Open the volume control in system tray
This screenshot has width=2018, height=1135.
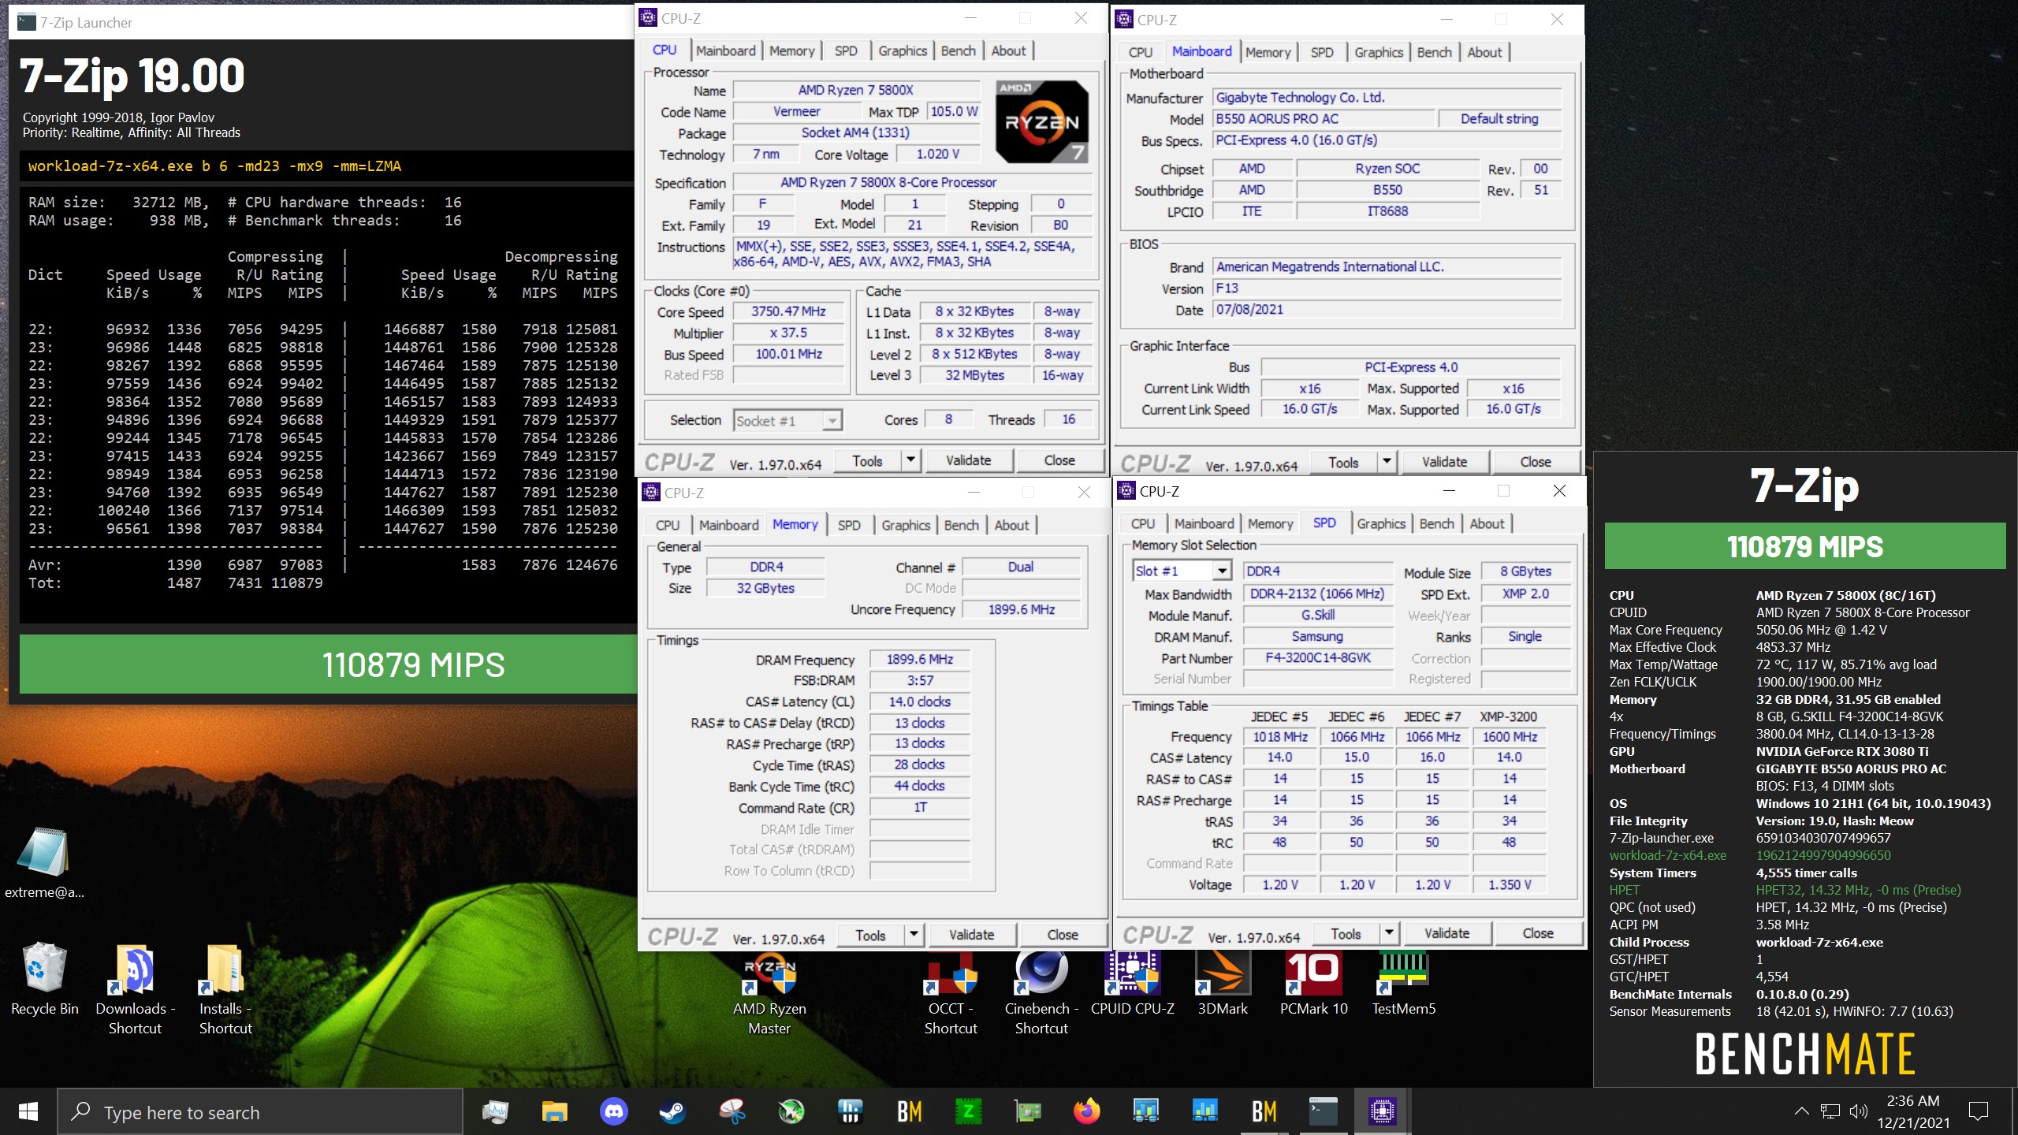tap(1858, 1111)
